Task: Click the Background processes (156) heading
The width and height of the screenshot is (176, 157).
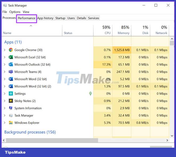Action: pyautogui.click(x=30, y=132)
